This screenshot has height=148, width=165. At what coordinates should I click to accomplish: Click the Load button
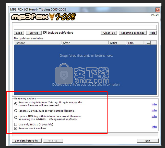click(19, 33)
